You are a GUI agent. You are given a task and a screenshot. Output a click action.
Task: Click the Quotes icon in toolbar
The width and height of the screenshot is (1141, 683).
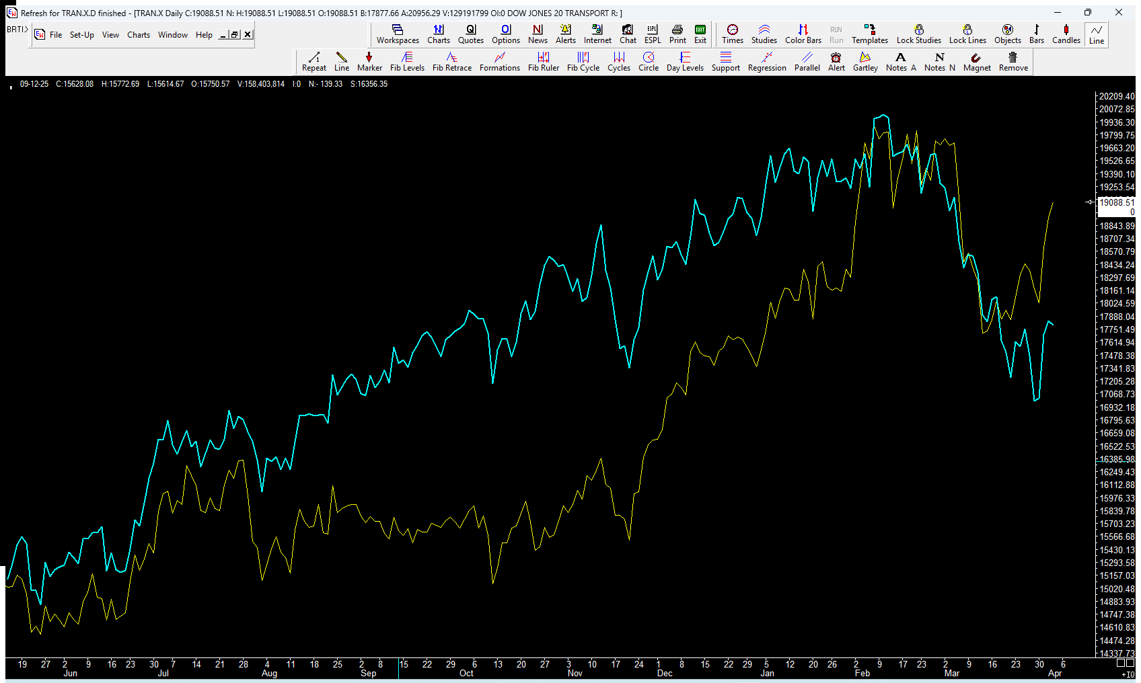[470, 34]
